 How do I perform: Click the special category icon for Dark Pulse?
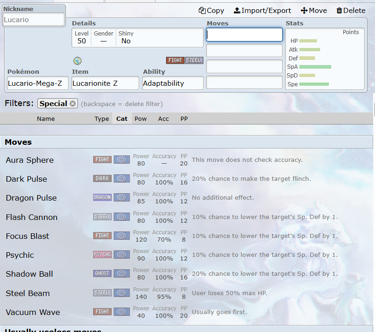click(122, 178)
